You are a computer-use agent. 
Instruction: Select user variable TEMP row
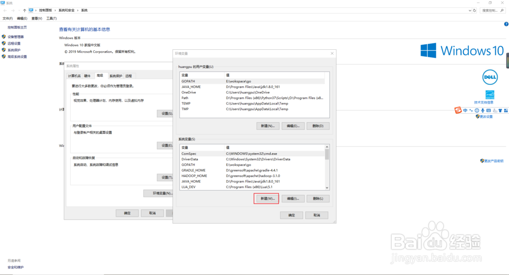pyautogui.click(x=252, y=104)
